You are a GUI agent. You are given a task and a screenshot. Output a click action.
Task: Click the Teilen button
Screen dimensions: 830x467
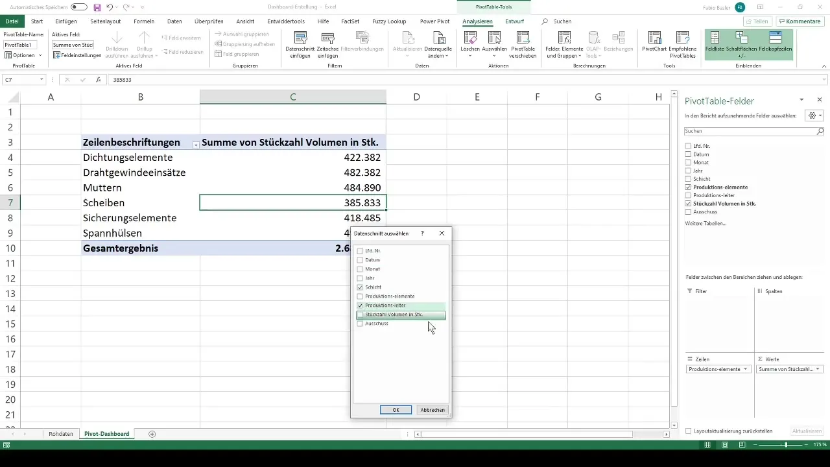pyautogui.click(x=756, y=21)
